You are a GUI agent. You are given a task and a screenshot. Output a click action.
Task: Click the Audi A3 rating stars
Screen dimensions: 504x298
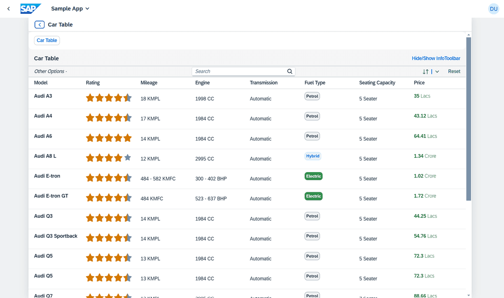(109, 98)
